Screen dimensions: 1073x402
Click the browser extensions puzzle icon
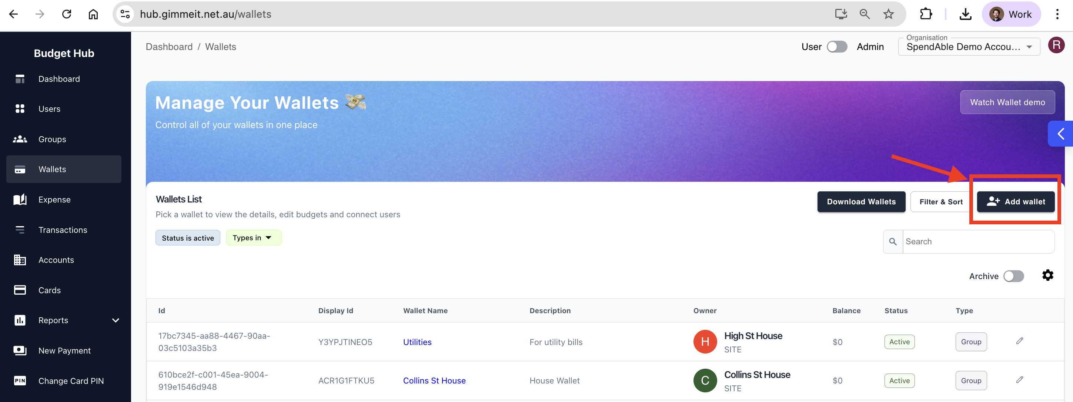(926, 14)
